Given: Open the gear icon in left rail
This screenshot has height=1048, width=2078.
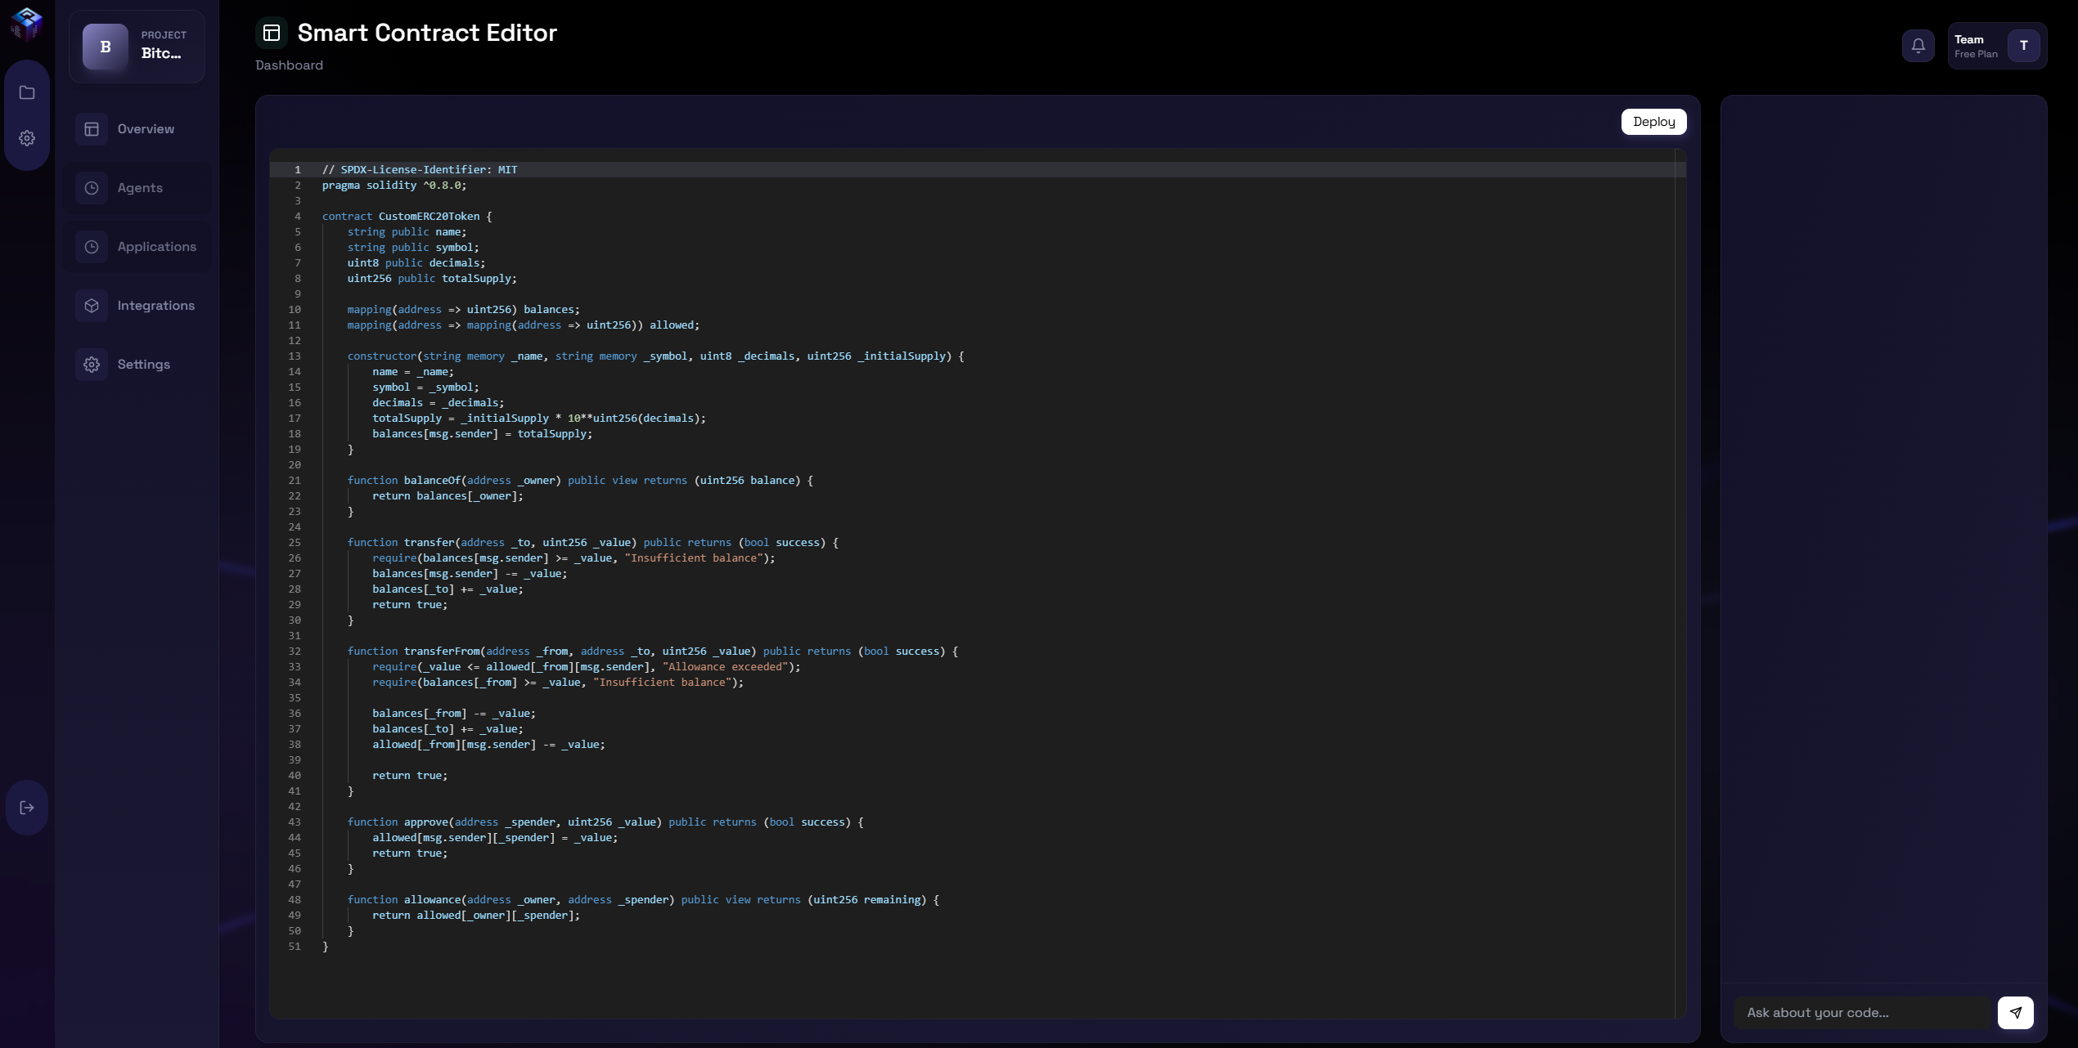Looking at the screenshot, I should click(27, 138).
